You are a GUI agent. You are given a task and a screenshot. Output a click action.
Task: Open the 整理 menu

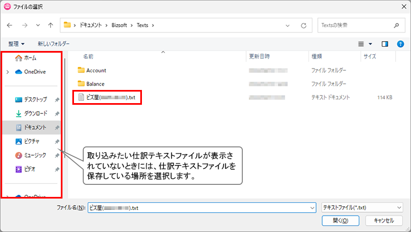click(x=16, y=43)
